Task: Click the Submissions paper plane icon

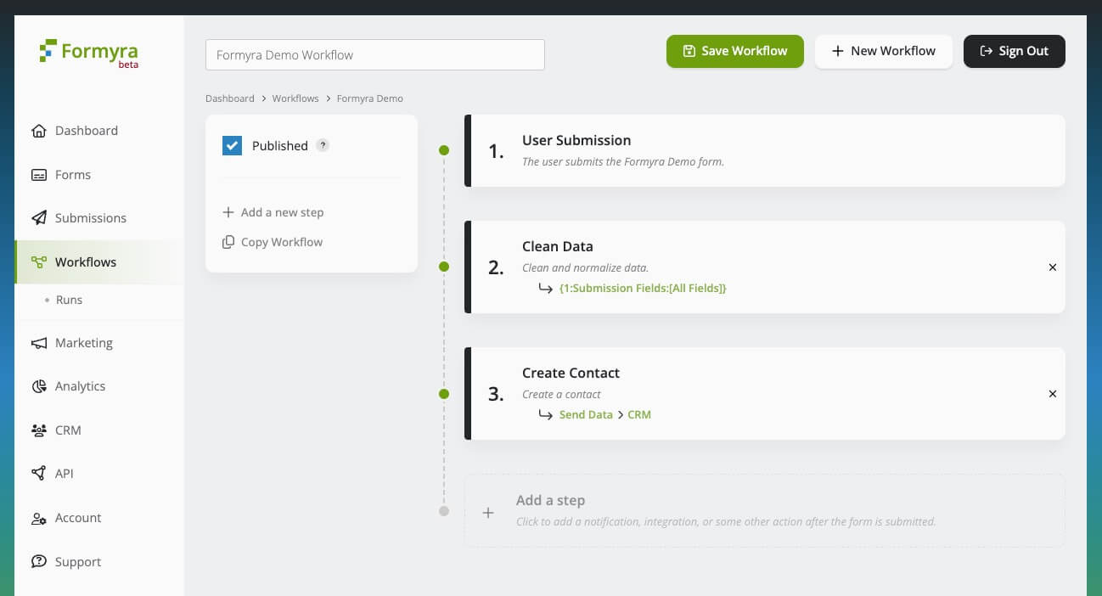Action: point(39,218)
